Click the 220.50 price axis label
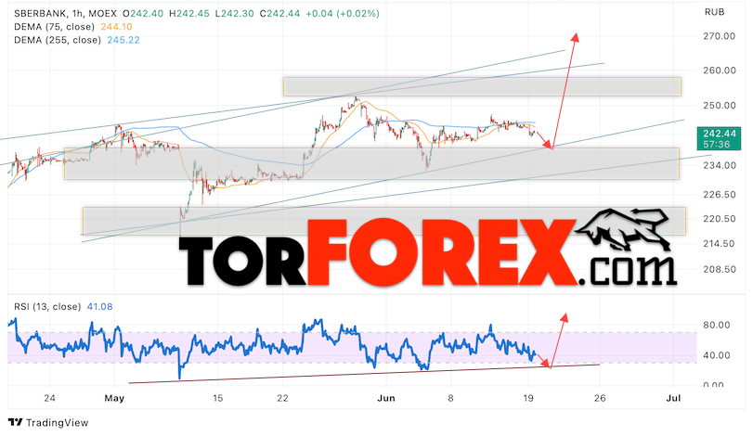Screen dimensions: 753x436 pyautogui.click(x=720, y=219)
